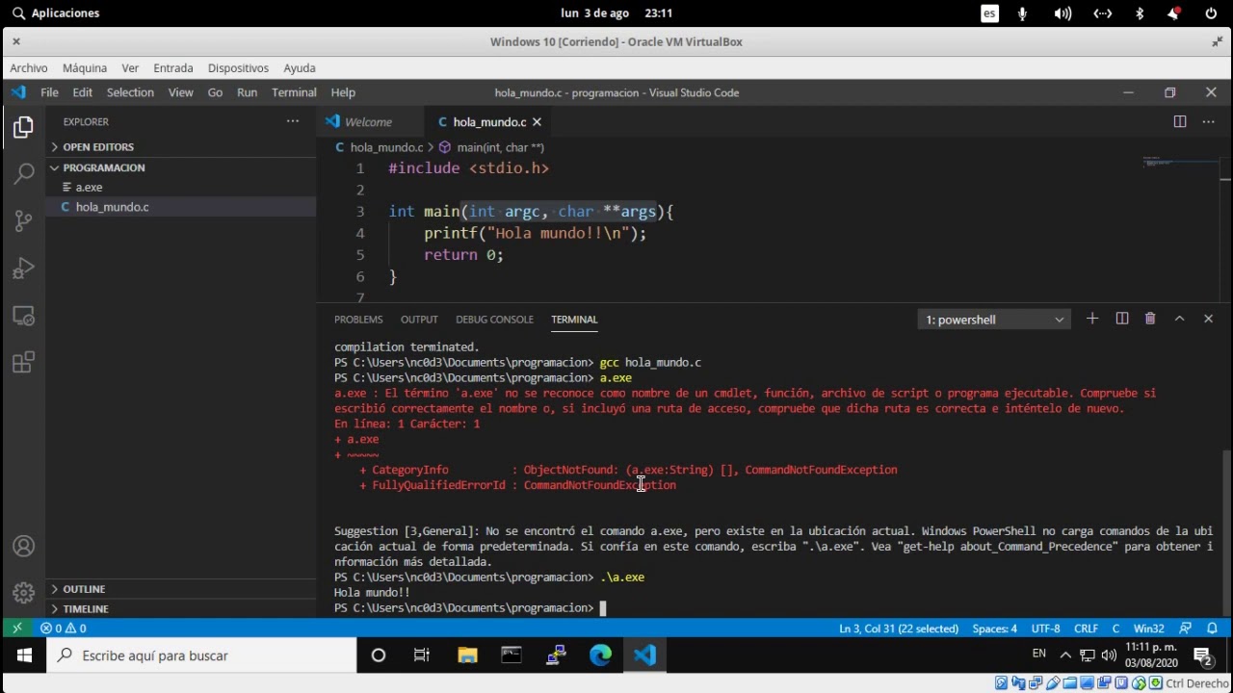The image size is (1233, 693).
Task: Open Explorer's more actions ellipsis
Action: [293, 121]
